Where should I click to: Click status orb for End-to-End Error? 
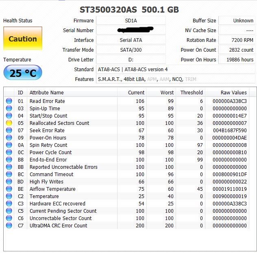point(9,159)
